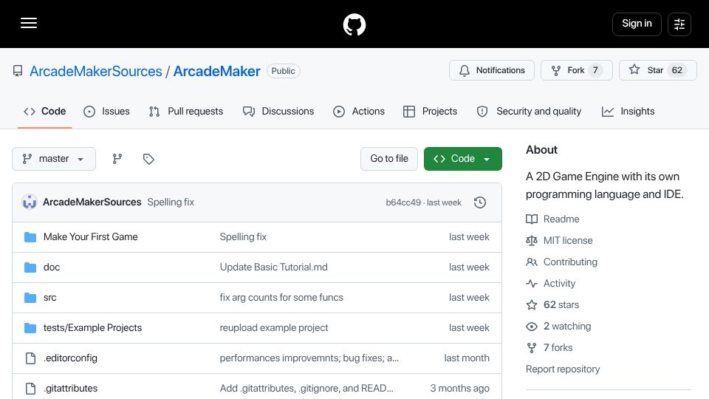This screenshot has width=709, height=399.
Task: Open 'Add .gitattributes, .gitignore' commit message
Action: pos(306,388)
